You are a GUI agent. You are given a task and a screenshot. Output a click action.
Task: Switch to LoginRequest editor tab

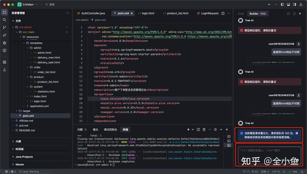click(x=208, y=13)
